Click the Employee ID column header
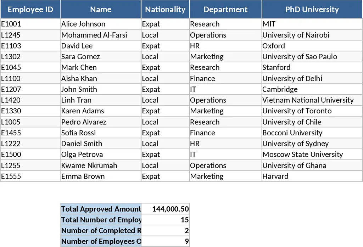The height and width of the screenshot is (247, 363). 30,10
